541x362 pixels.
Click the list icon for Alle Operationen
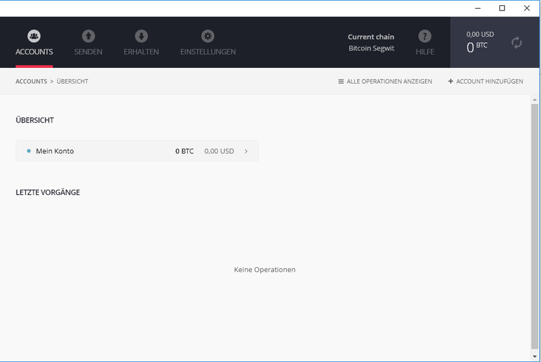341,82
